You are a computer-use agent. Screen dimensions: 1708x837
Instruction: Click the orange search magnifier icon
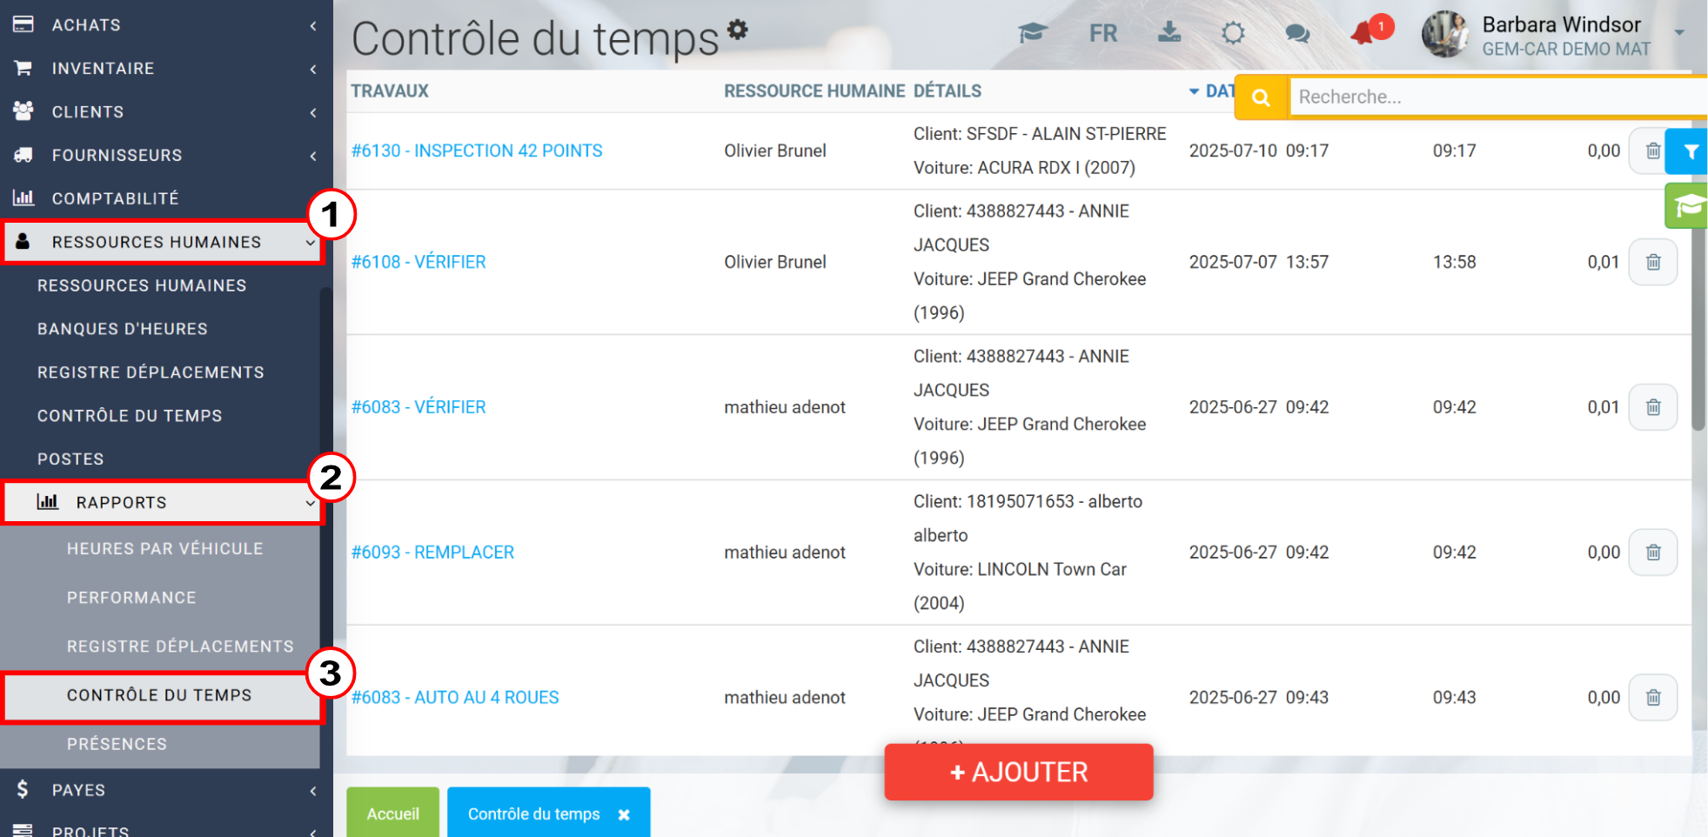(x=1261, y=97)
